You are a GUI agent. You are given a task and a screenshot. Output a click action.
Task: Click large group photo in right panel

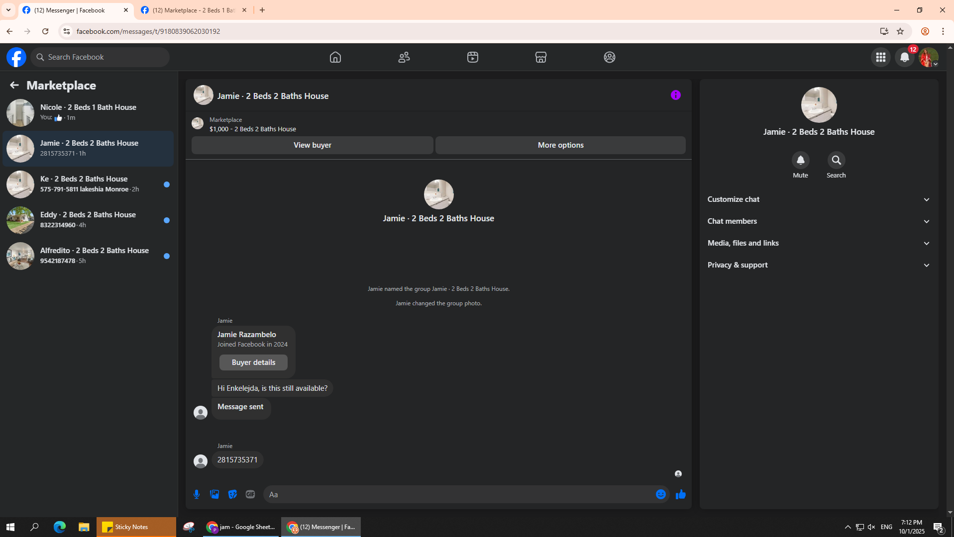coord(819,105)
